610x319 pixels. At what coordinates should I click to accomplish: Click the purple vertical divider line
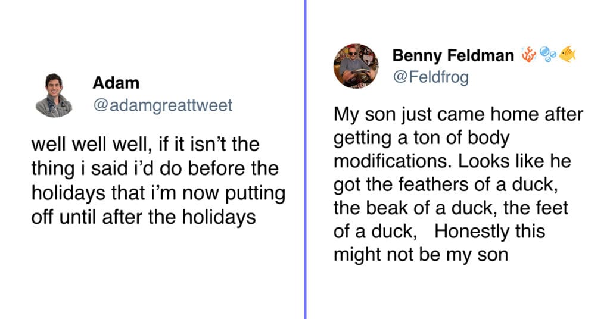pyautogui.click(x=305, y=159)
